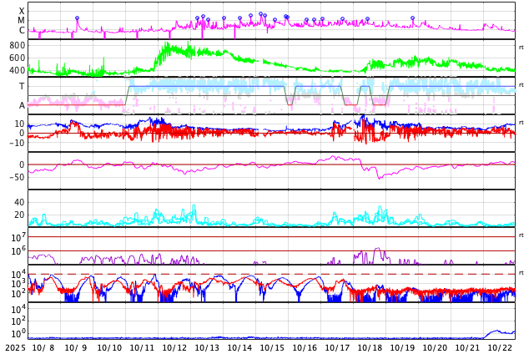This screenshot has height=354, width=529.
Task: Click the 10/18 date label
Action: (x=370, y=347)
